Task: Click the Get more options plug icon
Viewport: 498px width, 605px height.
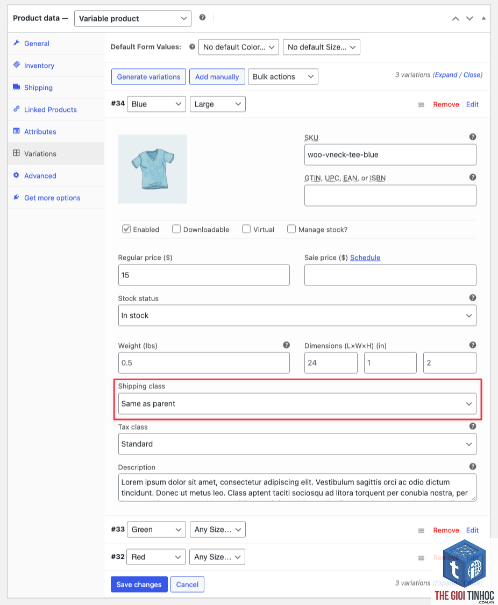Action: coord(16,197)
